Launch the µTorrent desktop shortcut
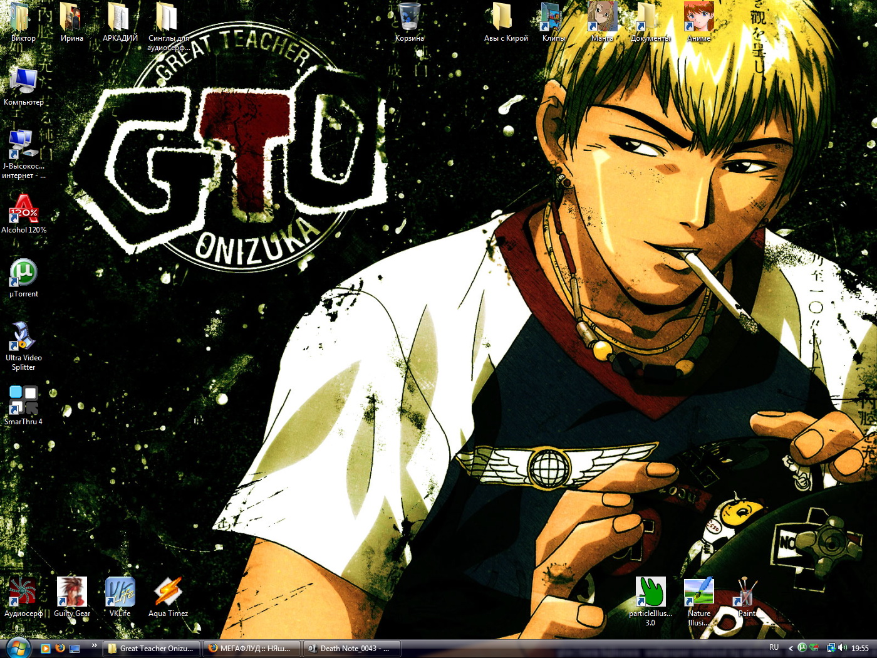Screen dimensions: 877x658 click(x=23, y=278)
